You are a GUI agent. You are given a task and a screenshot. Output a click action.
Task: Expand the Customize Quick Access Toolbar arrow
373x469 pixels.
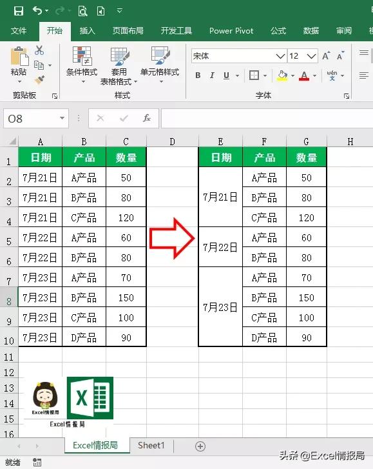click(x=119, y=11)
